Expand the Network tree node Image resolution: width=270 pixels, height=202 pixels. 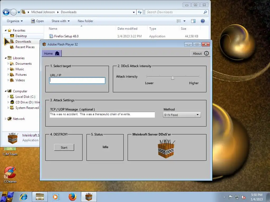[6, 119]
